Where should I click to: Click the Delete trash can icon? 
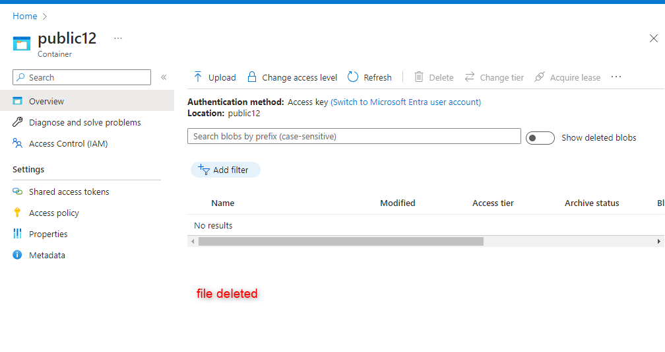point(418,77)
